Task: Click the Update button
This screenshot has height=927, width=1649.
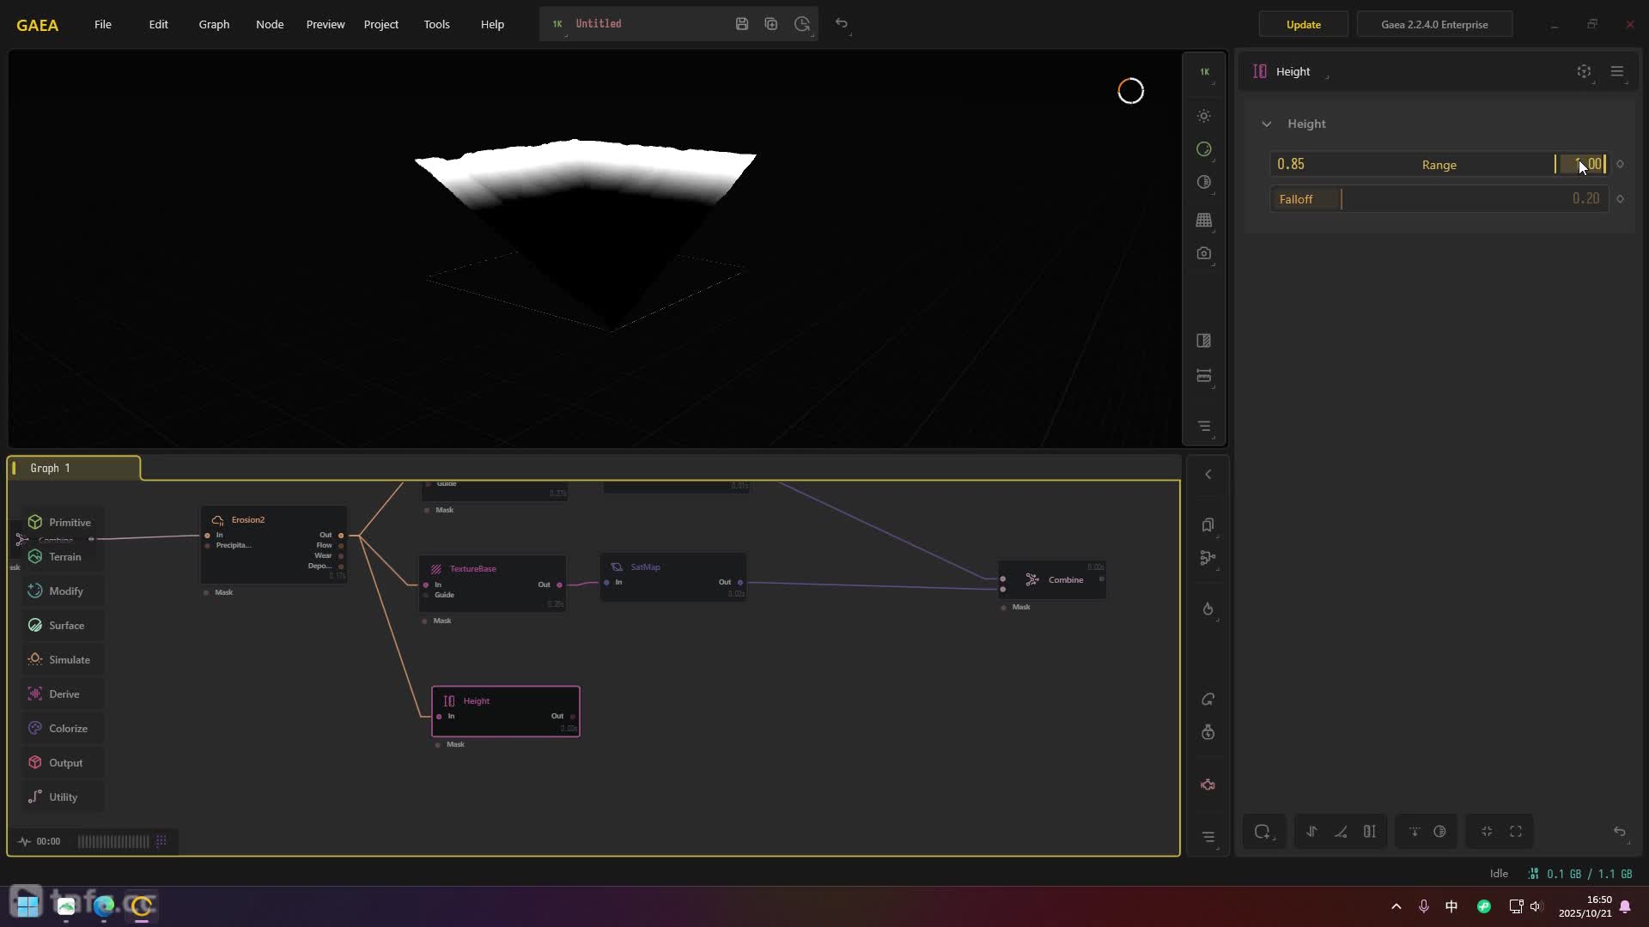Action: coord(1303,25)
